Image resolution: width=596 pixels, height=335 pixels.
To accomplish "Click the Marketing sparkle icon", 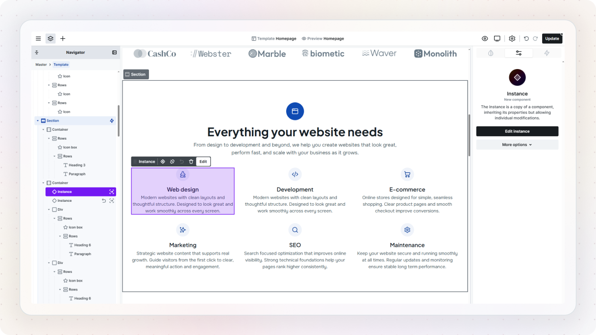I will (x=183, y=230).
